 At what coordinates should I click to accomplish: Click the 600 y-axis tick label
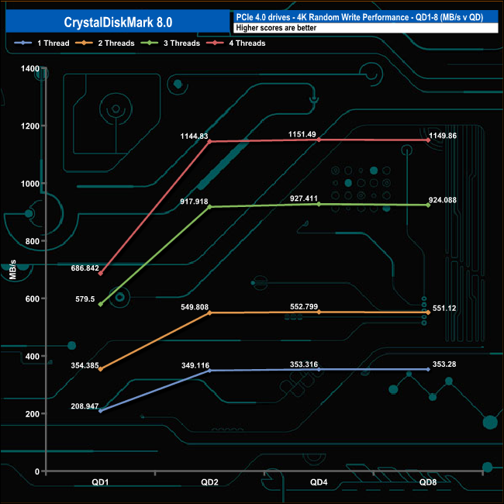32,299
